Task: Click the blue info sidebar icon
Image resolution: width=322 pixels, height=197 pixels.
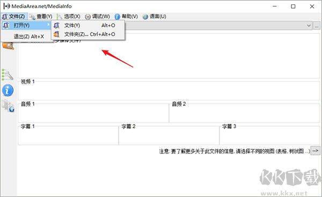Action: pos(8,90)
